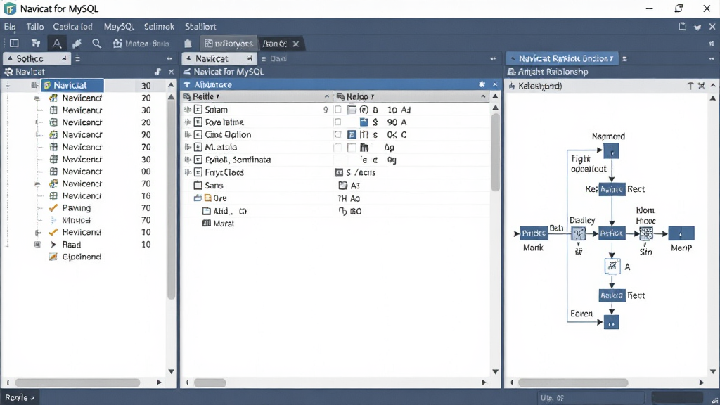Collapse the Navicat root node
The height and width of the screenshot is (405, 720).
coord(34,85)
